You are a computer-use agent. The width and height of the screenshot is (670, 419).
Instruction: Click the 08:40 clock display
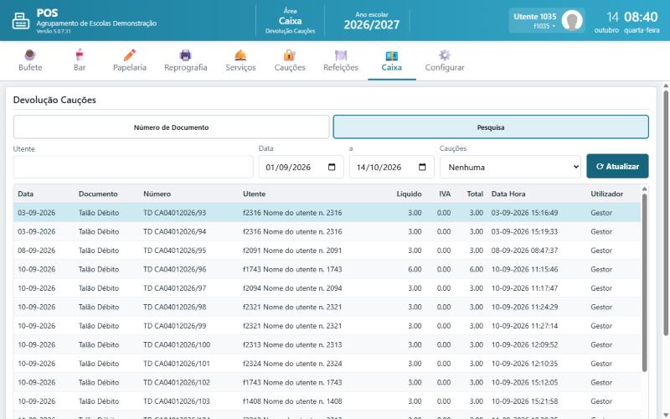[641, 17]
